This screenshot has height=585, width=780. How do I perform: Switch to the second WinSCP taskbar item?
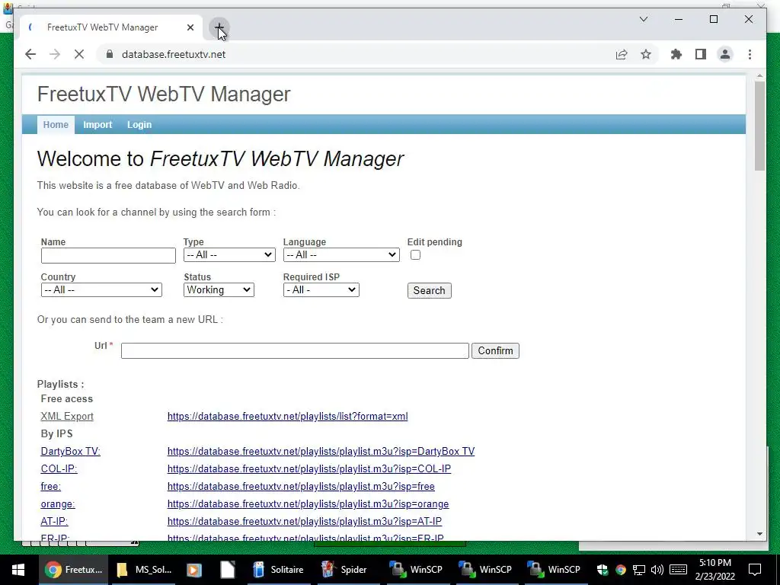pos(485,570)
